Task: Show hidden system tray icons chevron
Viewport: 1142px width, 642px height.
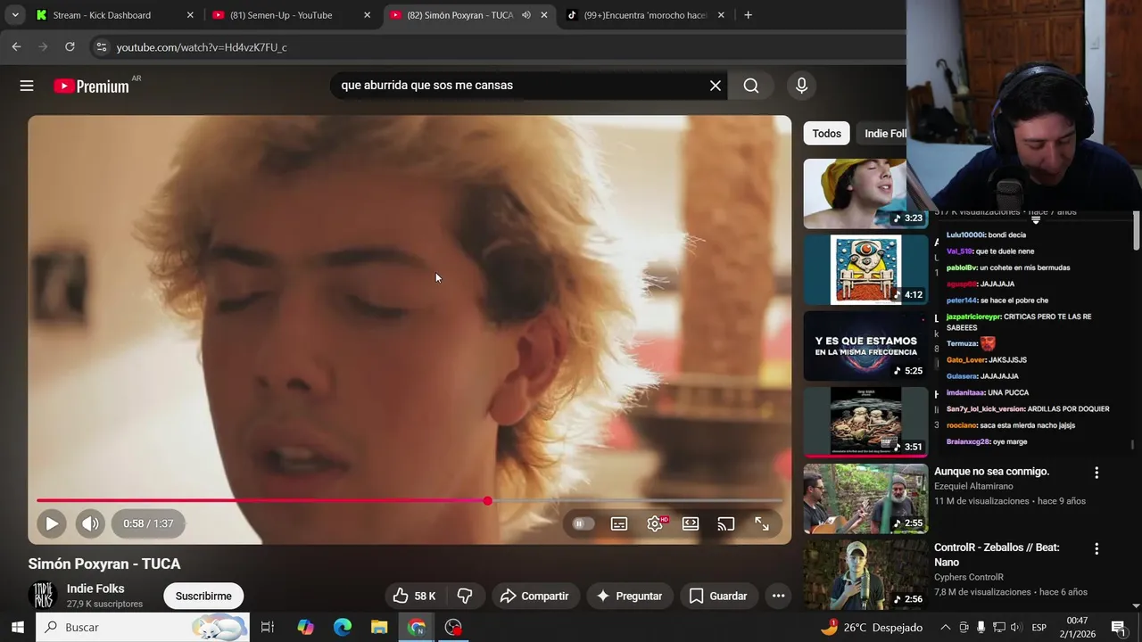Action: (x=945, y=627)
